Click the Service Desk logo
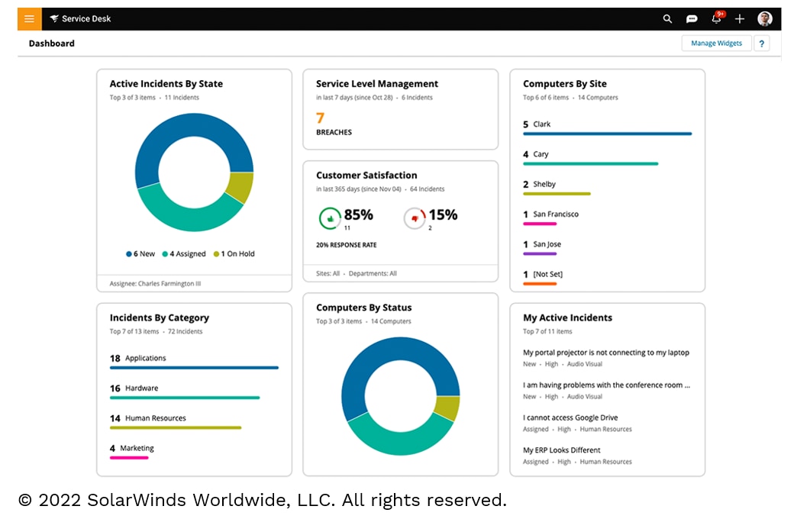Image resolution: width=810 pixels, height=519 pixels. tap(80, 19)
